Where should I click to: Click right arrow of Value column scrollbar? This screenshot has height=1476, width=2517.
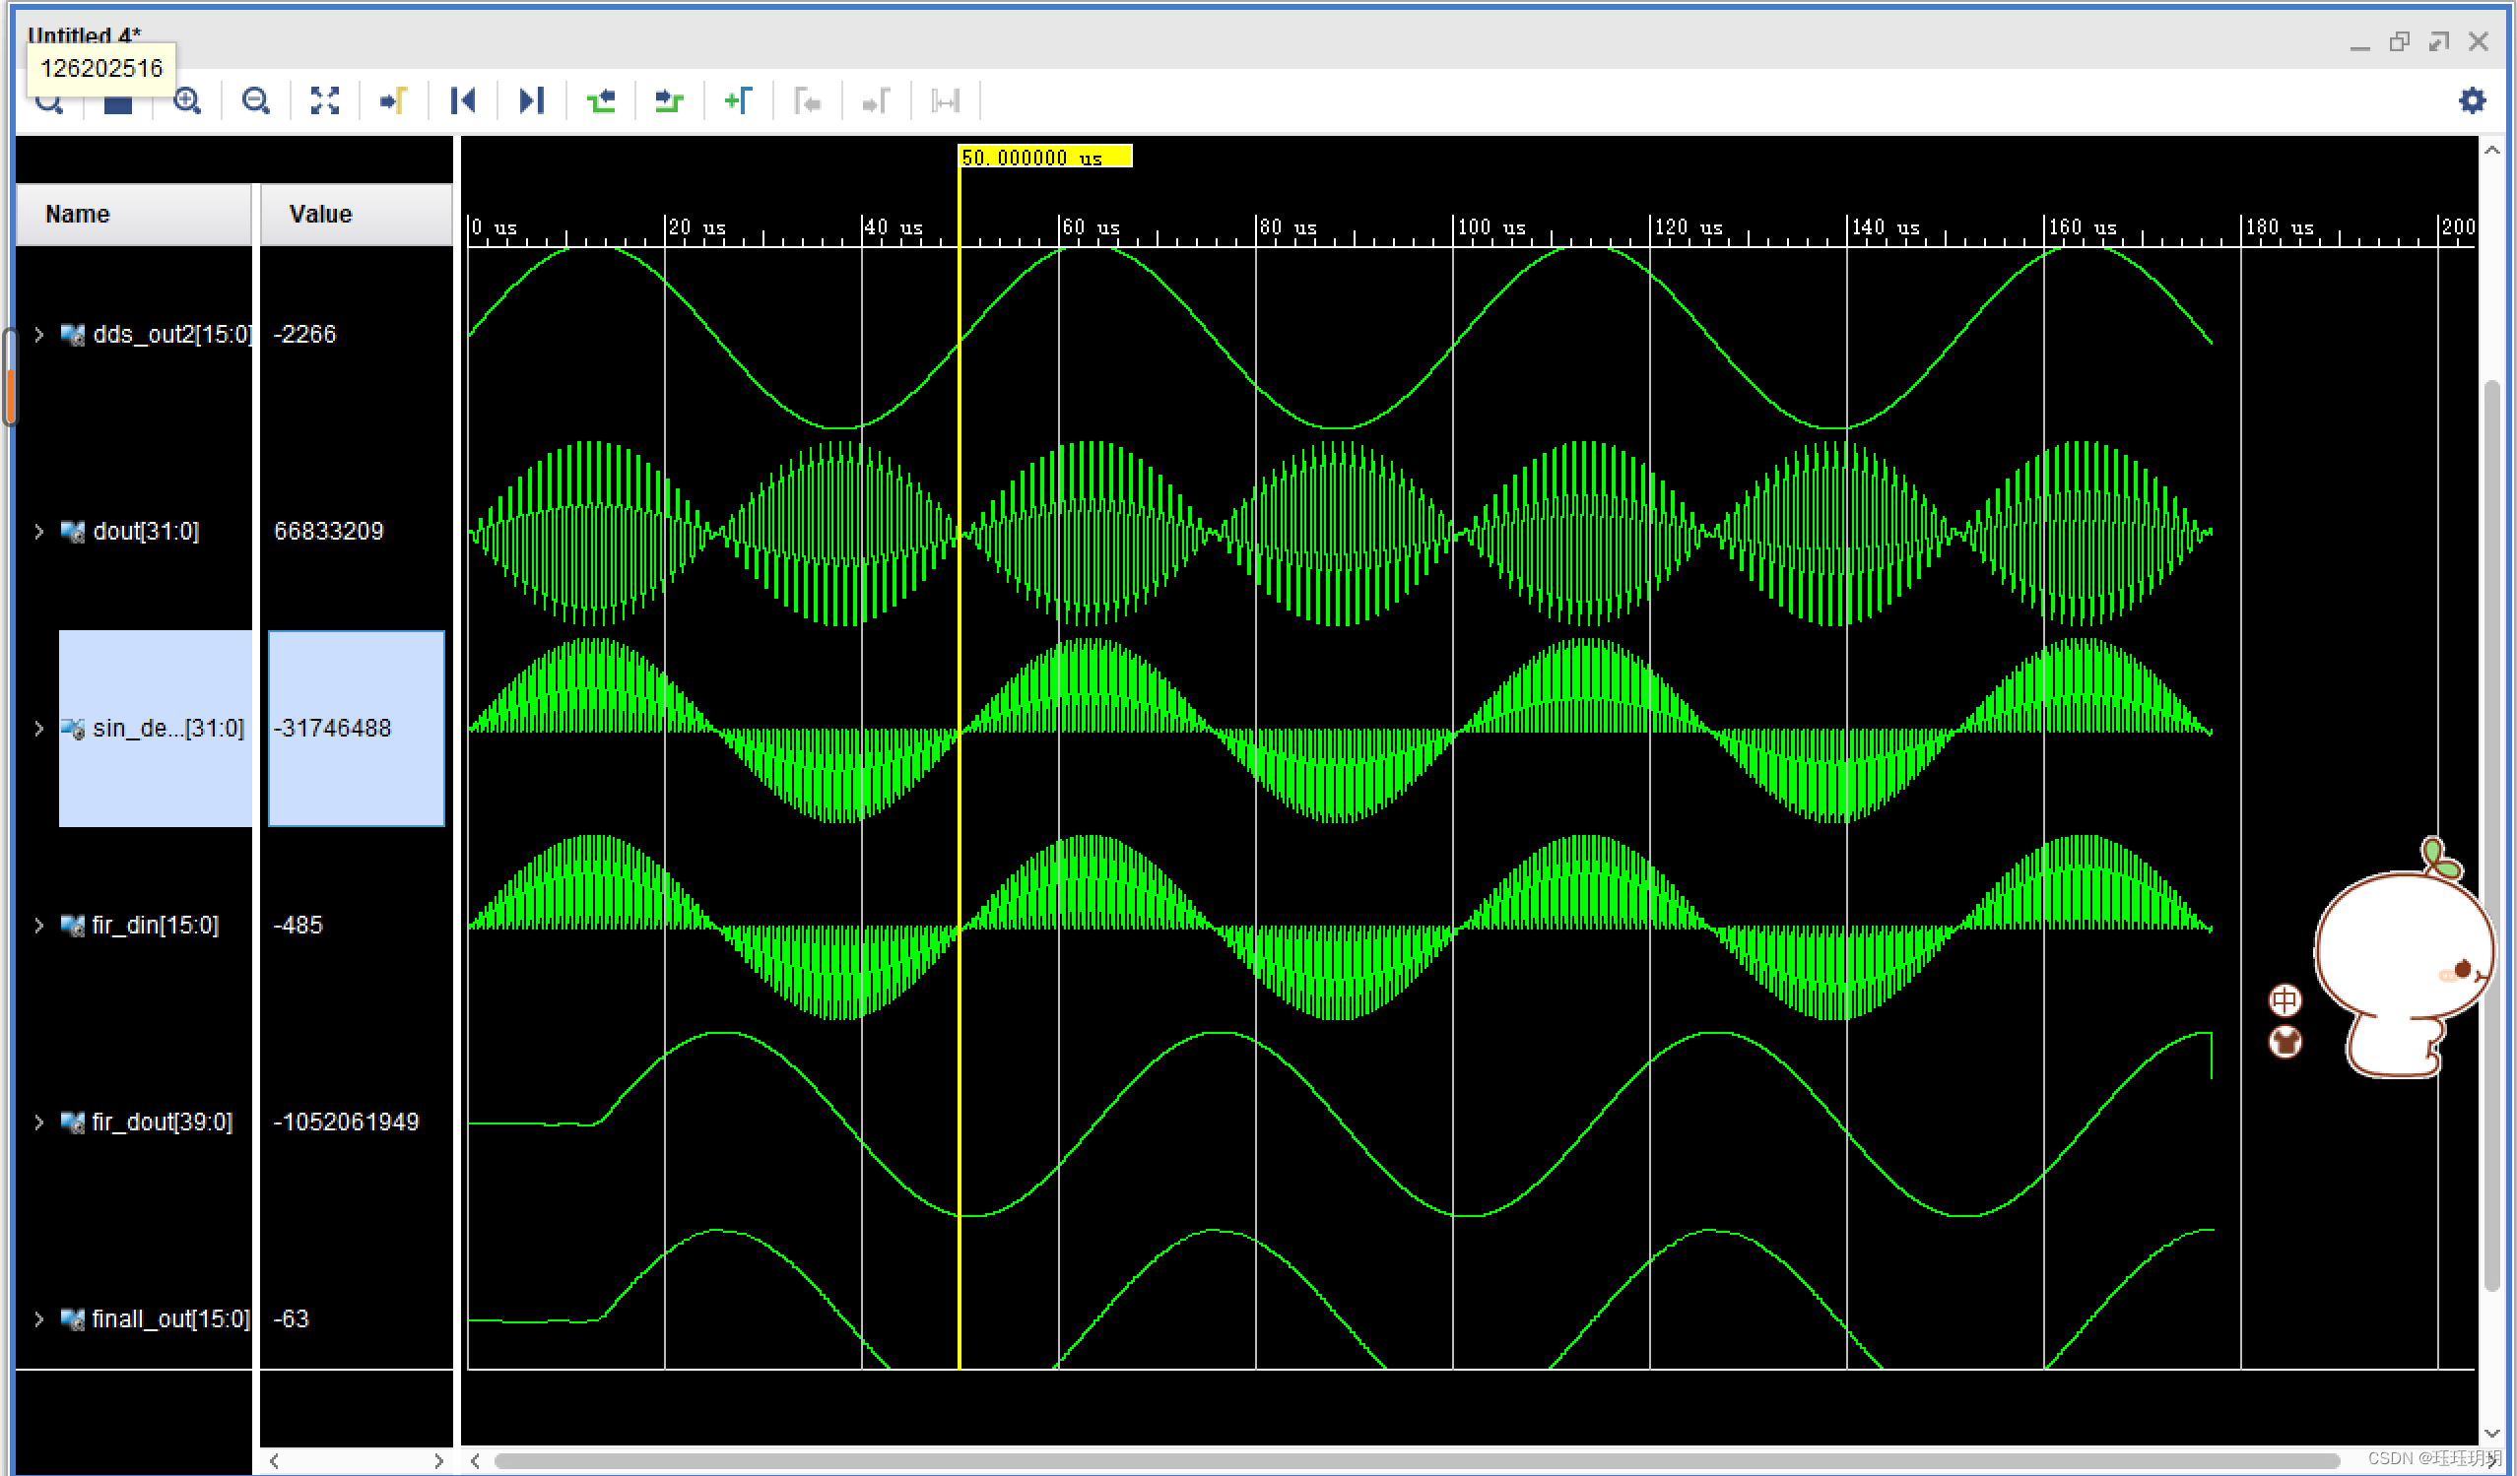click(x=438, y=1461)
